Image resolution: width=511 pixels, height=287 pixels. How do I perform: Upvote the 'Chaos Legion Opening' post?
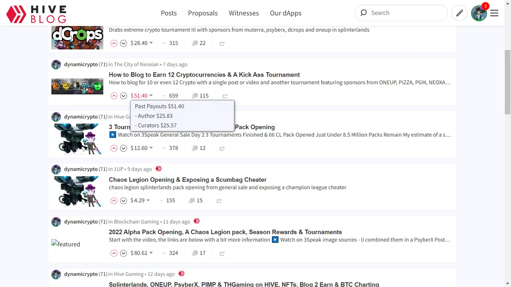click(114, 201)
